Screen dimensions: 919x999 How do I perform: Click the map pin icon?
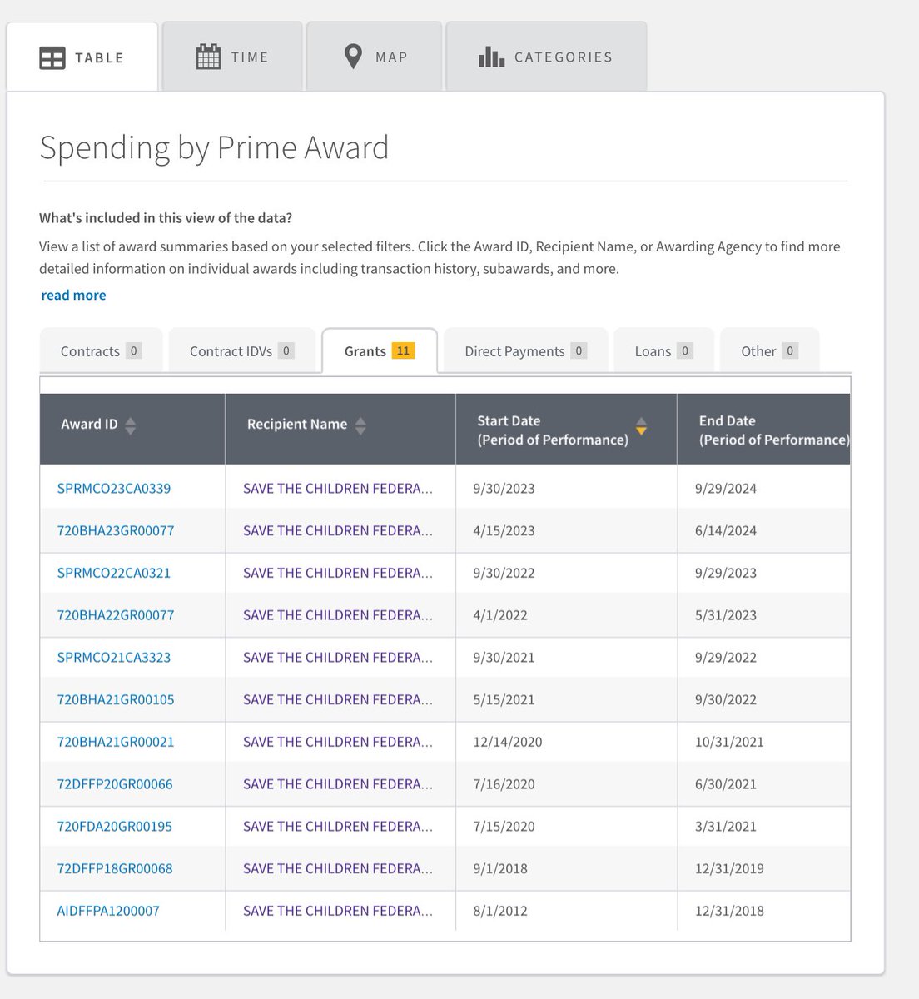(353, 57)
